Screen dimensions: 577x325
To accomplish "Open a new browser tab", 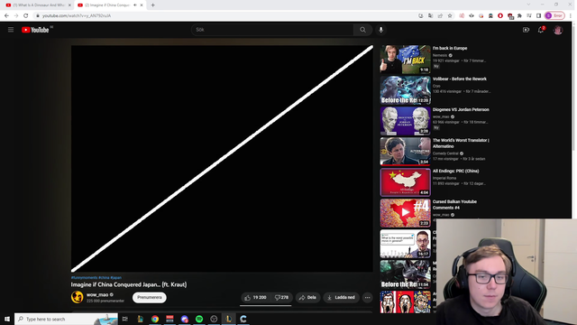I will (152, 5).
